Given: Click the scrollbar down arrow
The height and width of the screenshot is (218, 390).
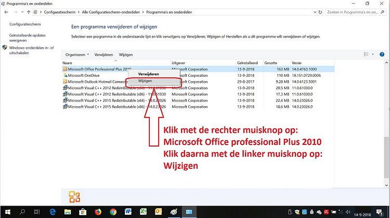Looking at the screenshot, I should (386, 185).
